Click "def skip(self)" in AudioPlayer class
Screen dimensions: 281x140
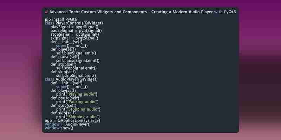[63, 113]
